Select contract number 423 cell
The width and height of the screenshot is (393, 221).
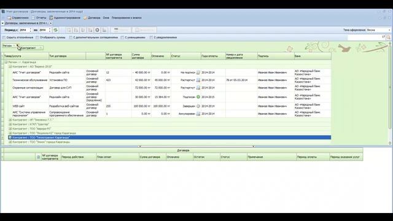(119, 80)
